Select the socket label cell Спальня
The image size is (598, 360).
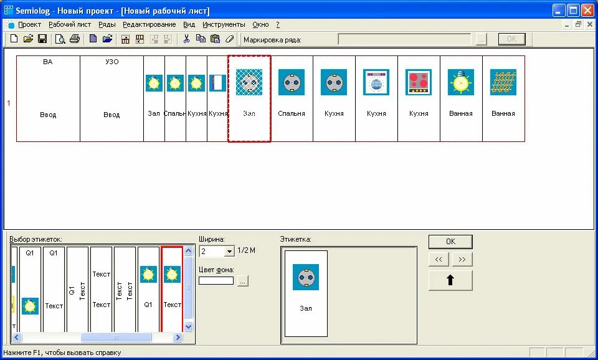coord(292,99)
